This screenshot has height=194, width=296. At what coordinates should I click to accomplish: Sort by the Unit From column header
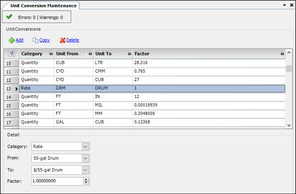(x=69, y=54)
